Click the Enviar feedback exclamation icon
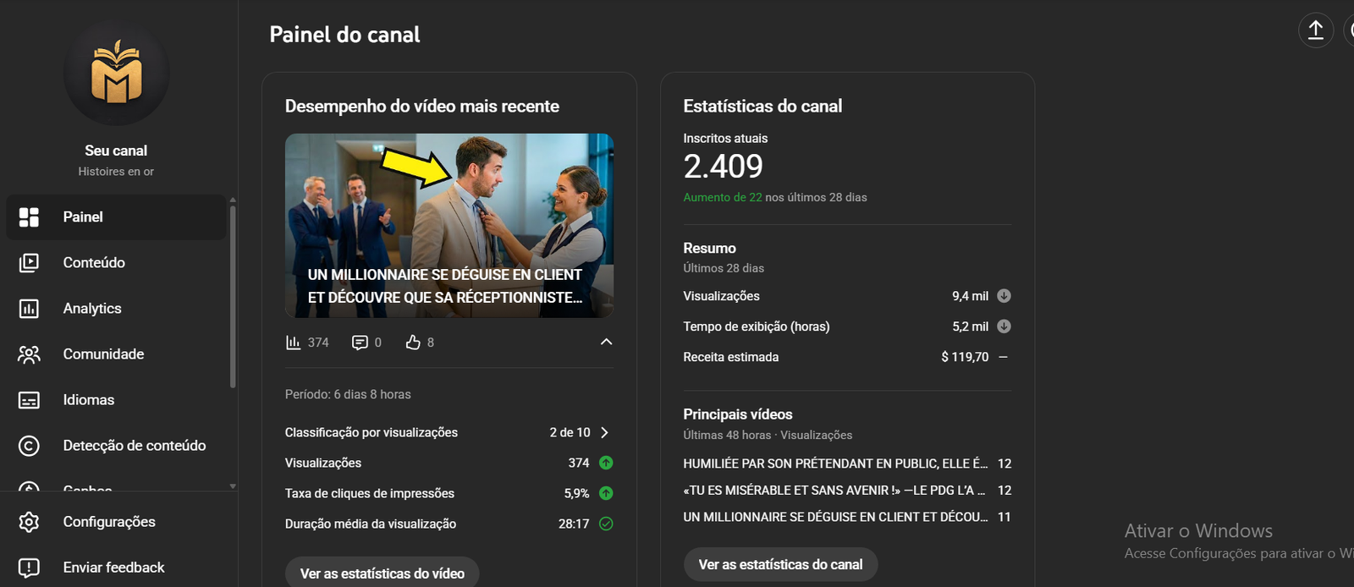This screenshot has width=1354, height=587. click(29, 568)
